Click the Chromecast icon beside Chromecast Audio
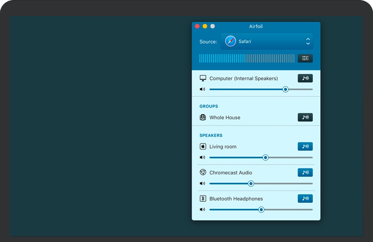 pos(202,172)
